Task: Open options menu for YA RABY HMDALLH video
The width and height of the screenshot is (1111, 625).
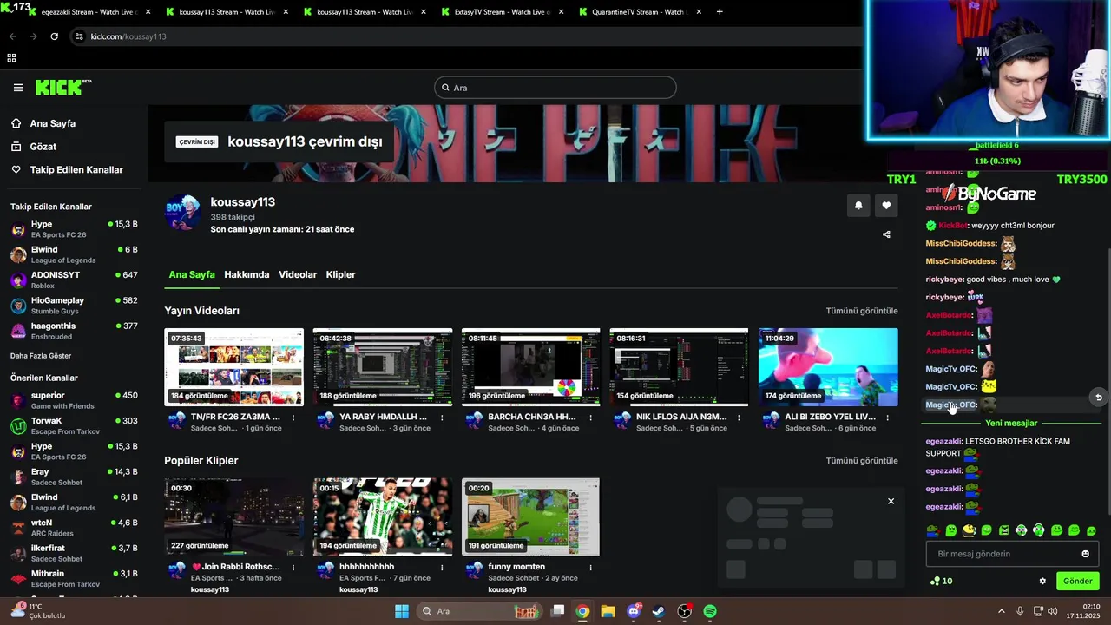Action: click(442, 418)
